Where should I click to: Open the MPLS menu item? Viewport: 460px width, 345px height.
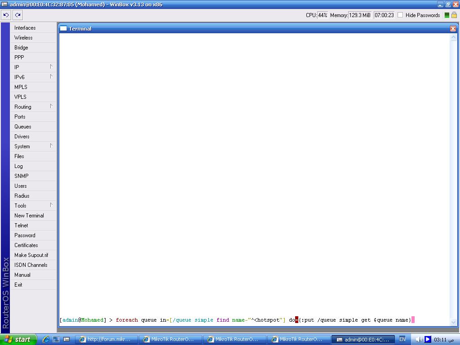pos(33,87)
